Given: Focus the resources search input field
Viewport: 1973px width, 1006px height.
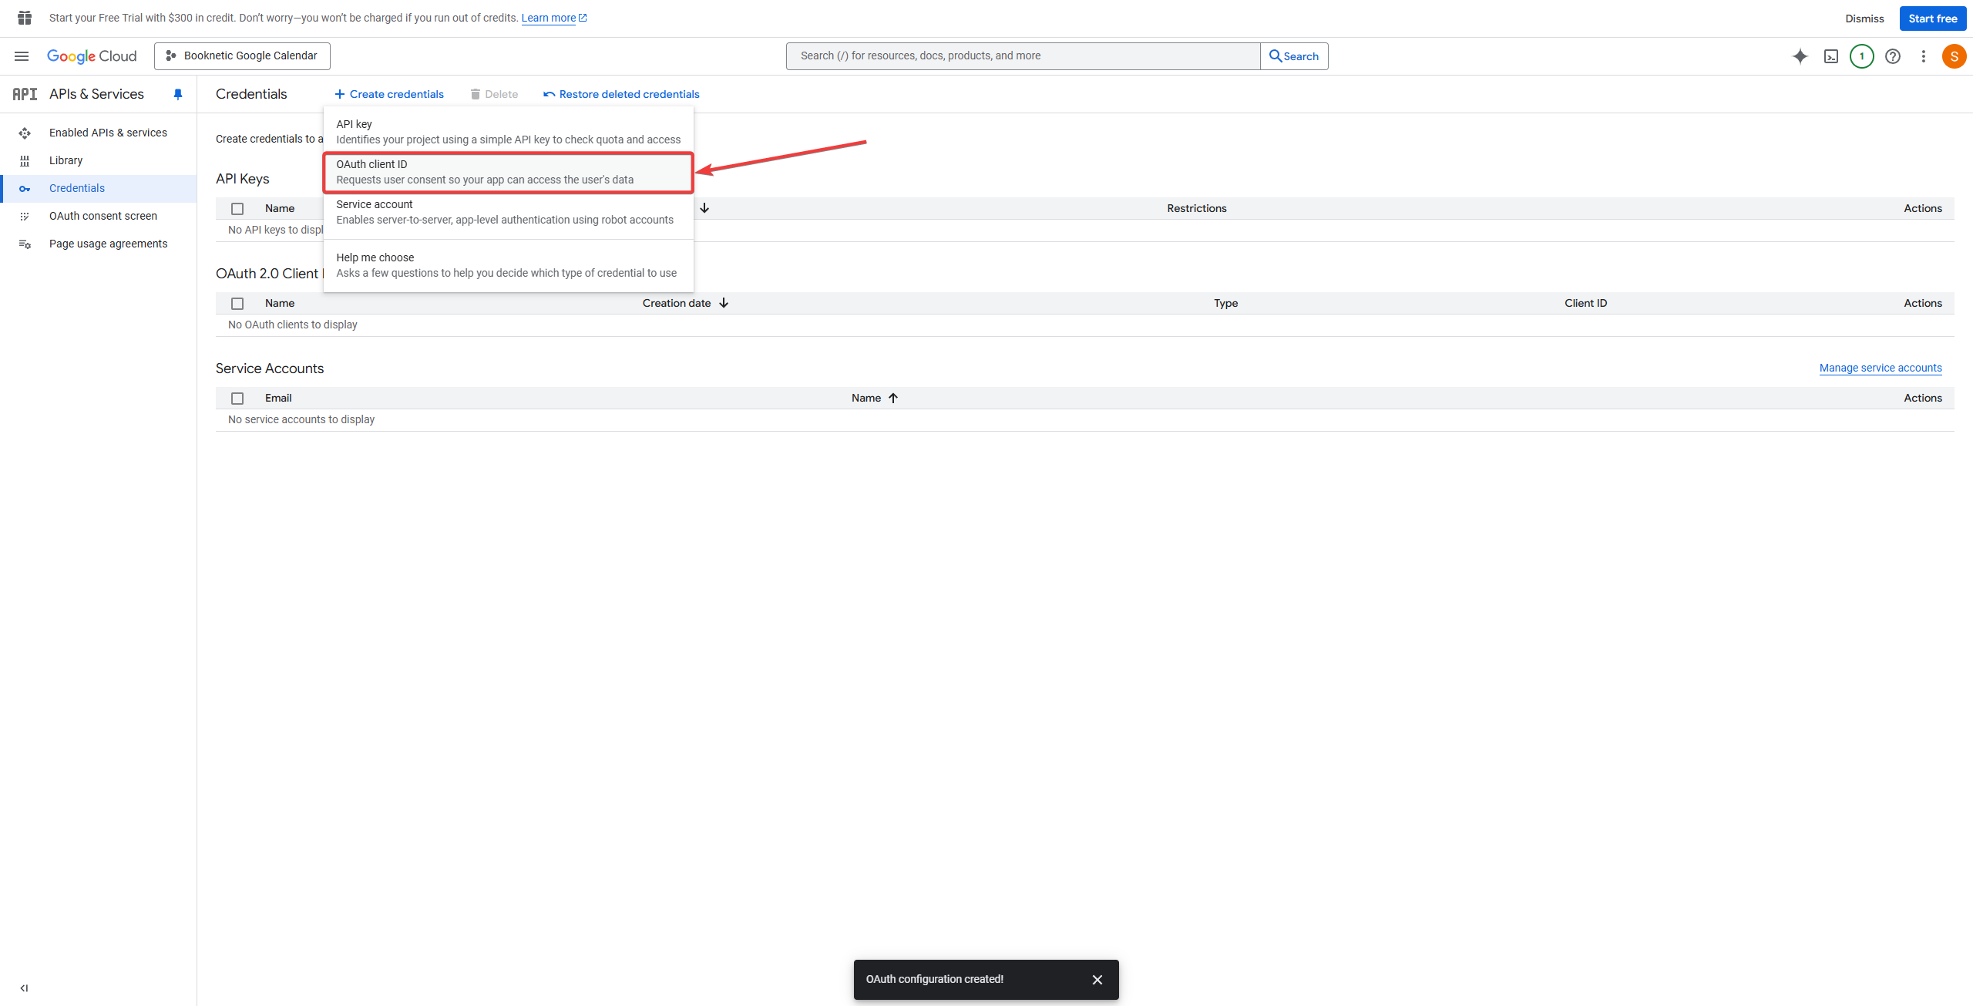Looking at the screenshot, I should 1023,56.
